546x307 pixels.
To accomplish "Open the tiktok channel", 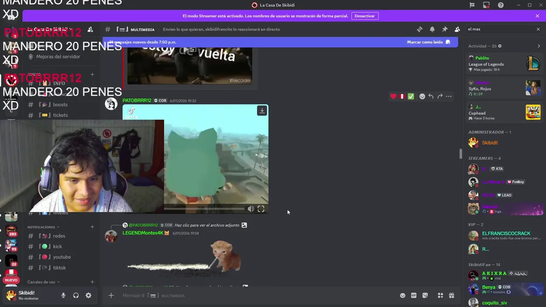I will tap(60, 268).
